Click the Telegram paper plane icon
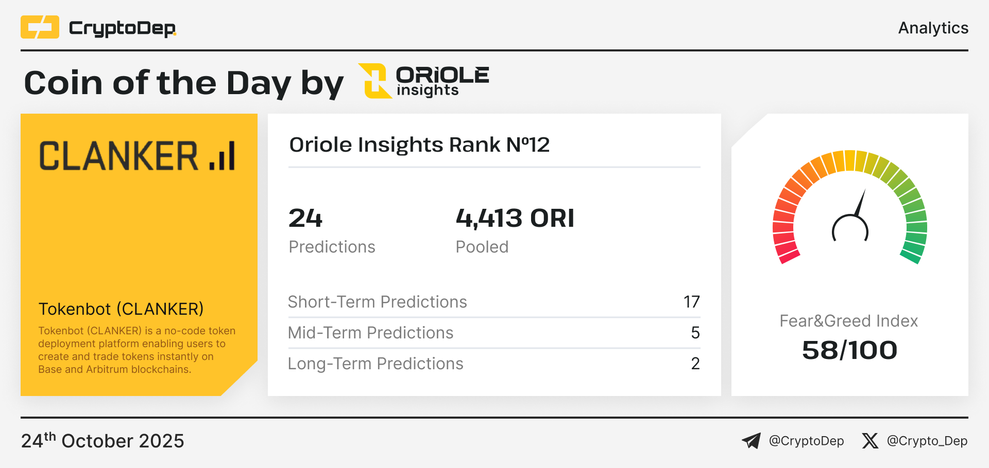 tap(751, 441)
